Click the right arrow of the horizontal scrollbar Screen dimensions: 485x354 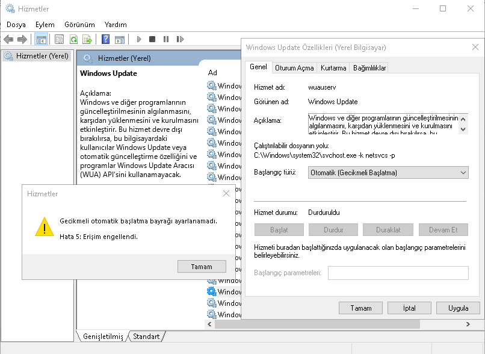468,324
